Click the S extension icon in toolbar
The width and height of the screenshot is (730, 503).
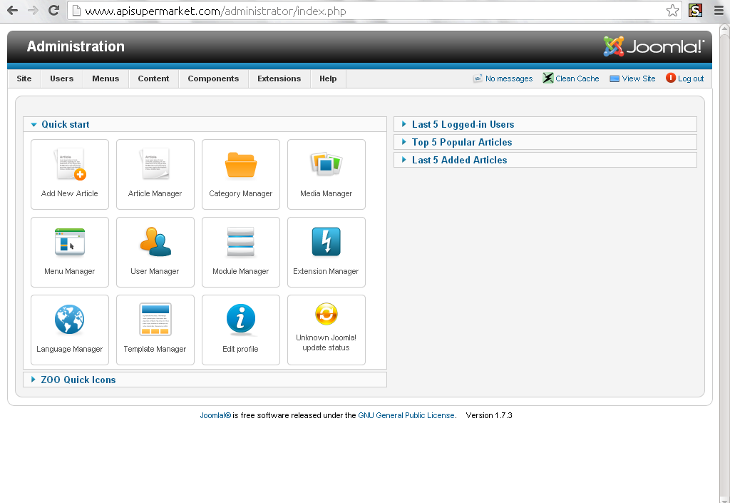point(696,10)
